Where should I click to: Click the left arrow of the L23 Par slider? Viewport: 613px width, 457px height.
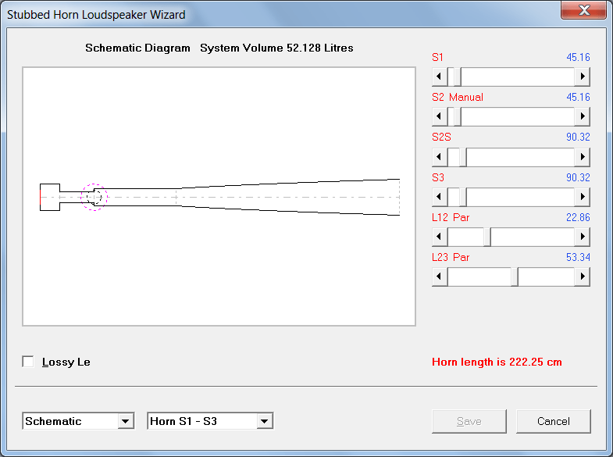[440, 277]
